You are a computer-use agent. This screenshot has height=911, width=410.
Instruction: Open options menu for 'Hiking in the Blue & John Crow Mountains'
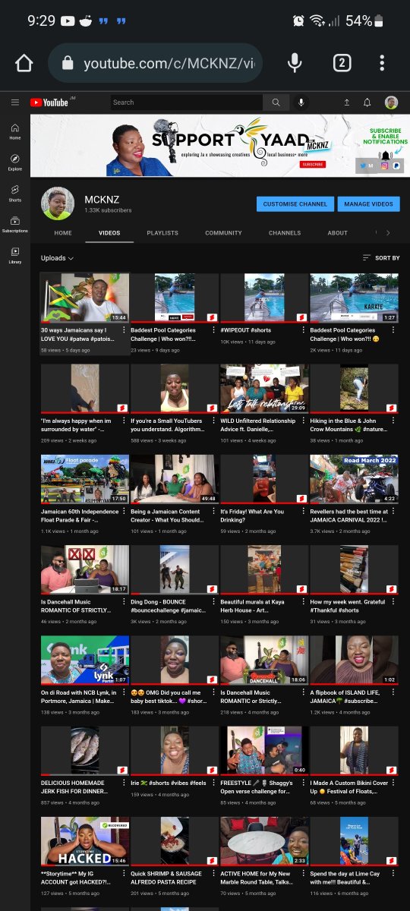(x=393, y=421)
